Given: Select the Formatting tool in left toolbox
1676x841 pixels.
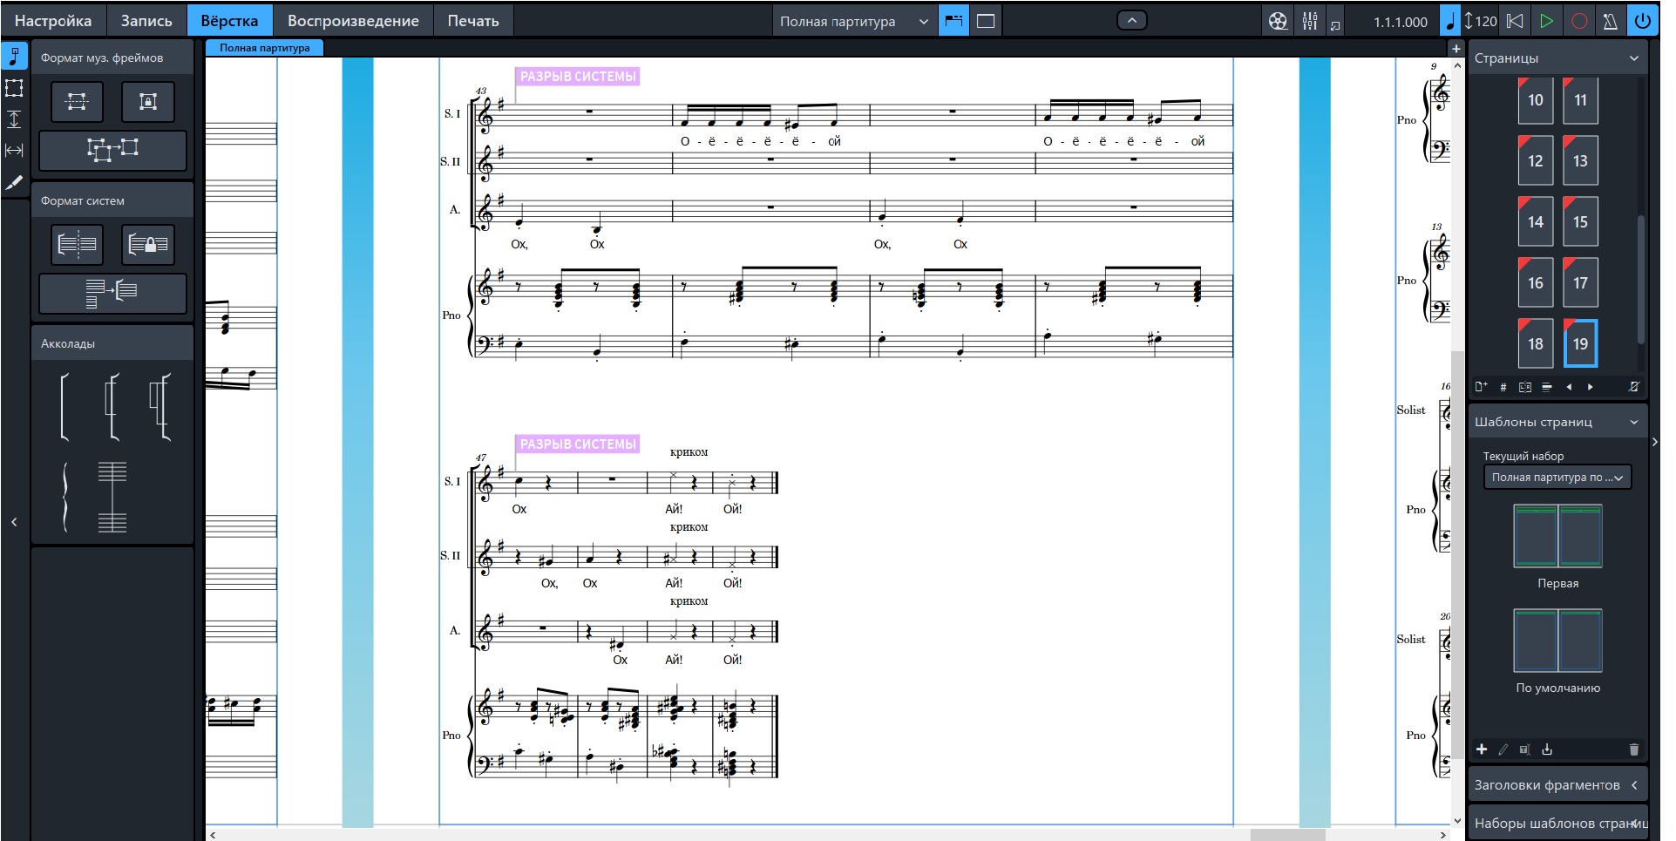Looking at the screenshot, I should [14, 57].
